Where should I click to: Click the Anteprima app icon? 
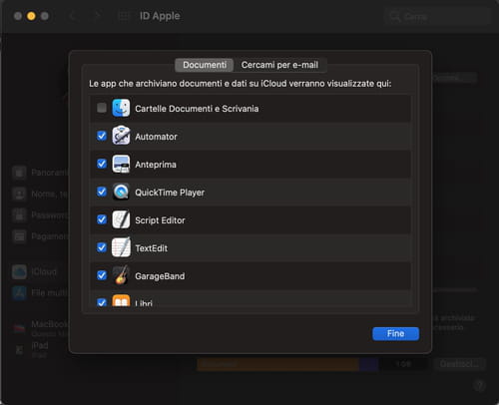[121, 164]
